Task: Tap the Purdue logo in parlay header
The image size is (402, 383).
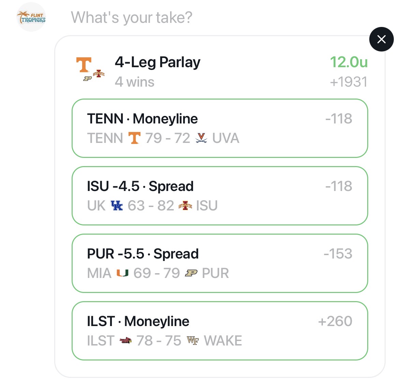Action: [x=88, y=79]
